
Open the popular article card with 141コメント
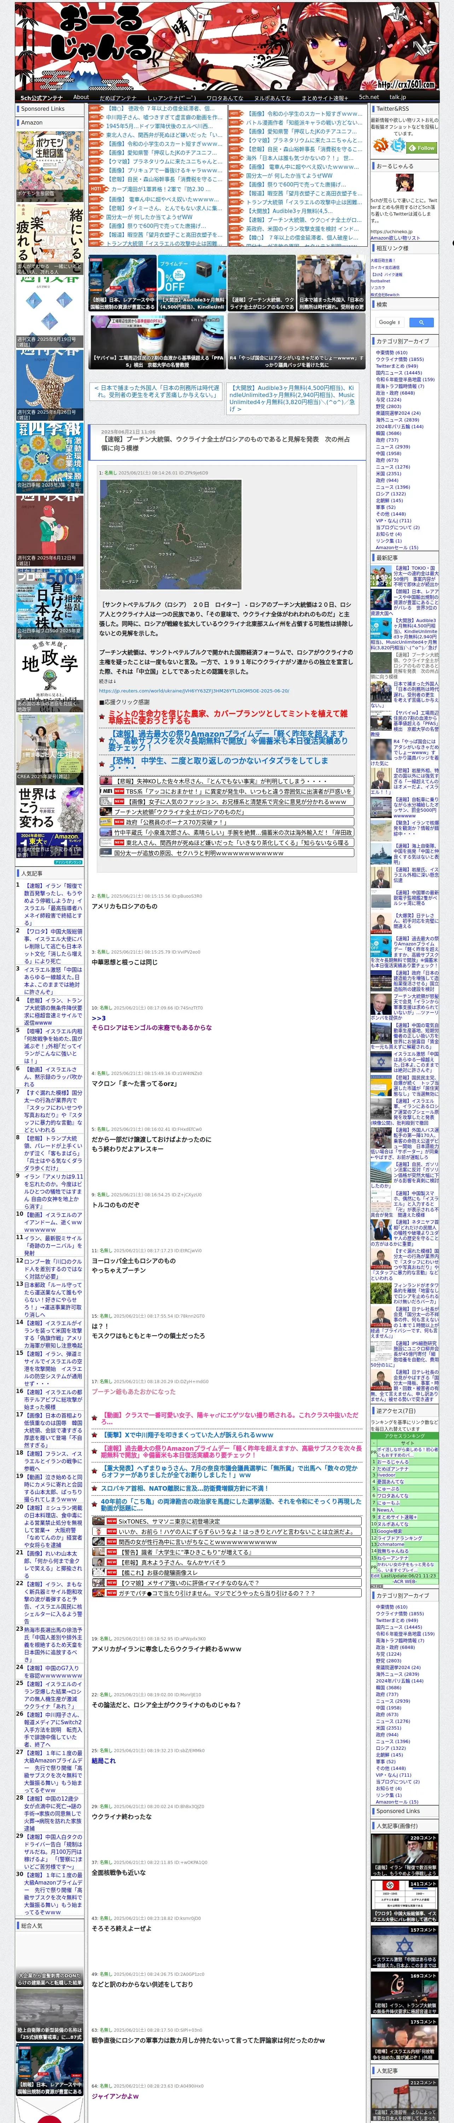404,1901
